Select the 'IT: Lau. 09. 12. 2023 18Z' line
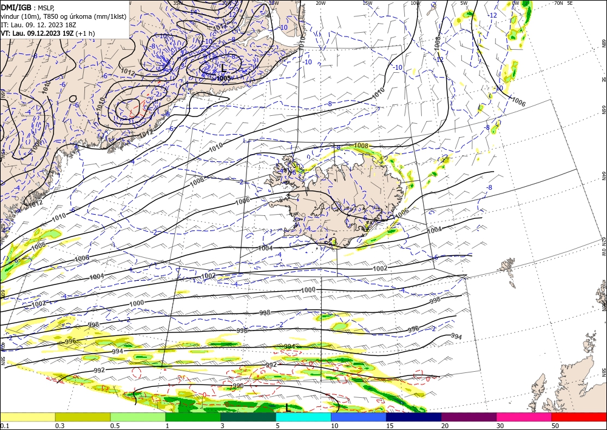Image resolution: width=607 pixels, height=430 pixels. pos(38,25)
